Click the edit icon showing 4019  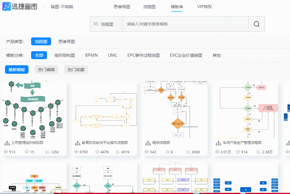(x=118, y=152)
